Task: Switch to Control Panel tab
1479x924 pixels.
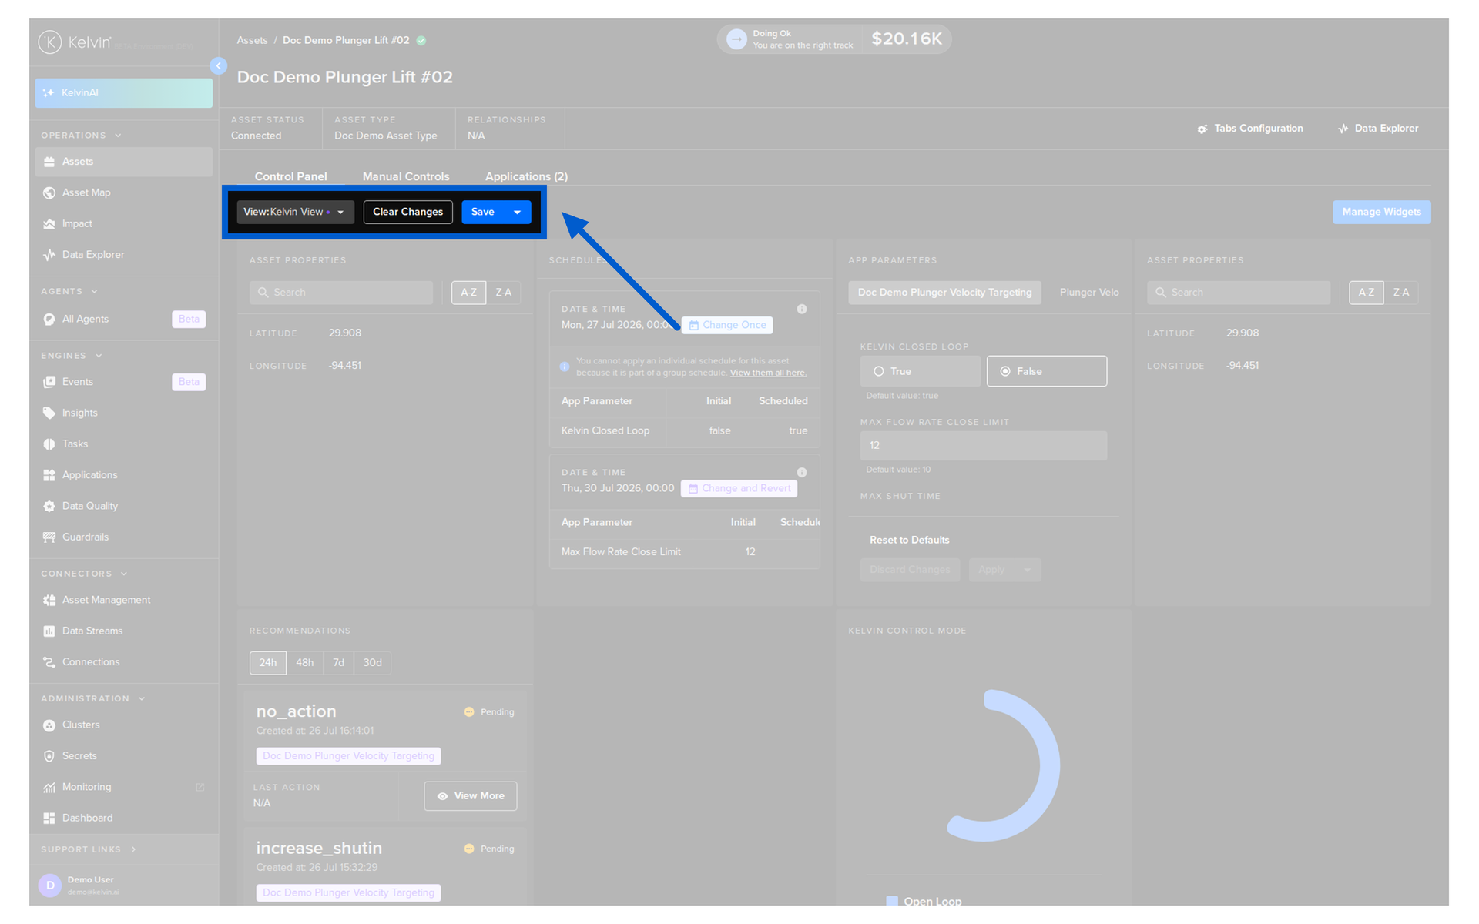Action: tap(290, 176)
